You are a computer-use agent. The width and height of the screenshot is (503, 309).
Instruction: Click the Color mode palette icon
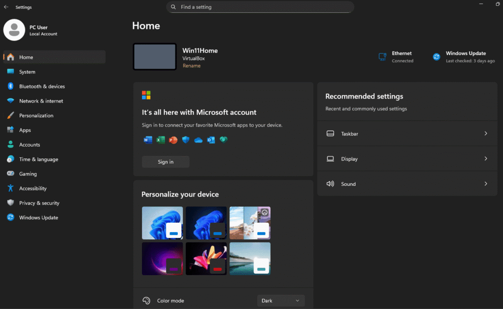[146, 300]
